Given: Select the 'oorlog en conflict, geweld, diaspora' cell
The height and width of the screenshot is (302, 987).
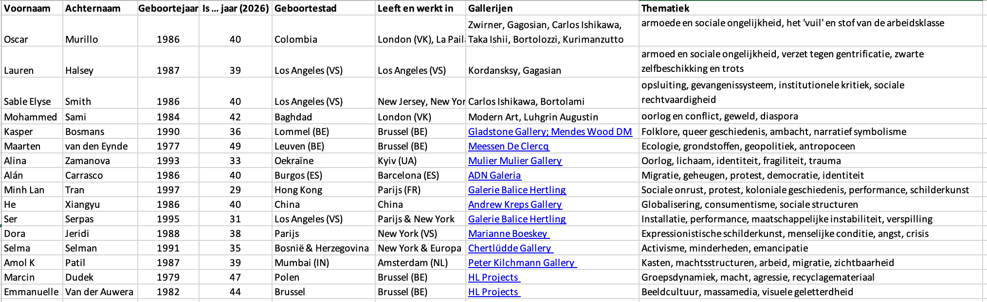Looking at the screenshot, I should coord(811,117).
